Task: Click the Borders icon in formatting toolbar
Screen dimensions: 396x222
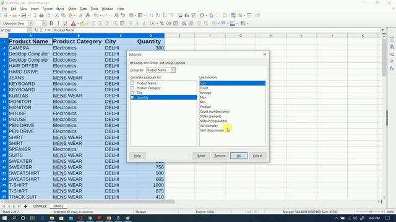Action: (214, 23)
